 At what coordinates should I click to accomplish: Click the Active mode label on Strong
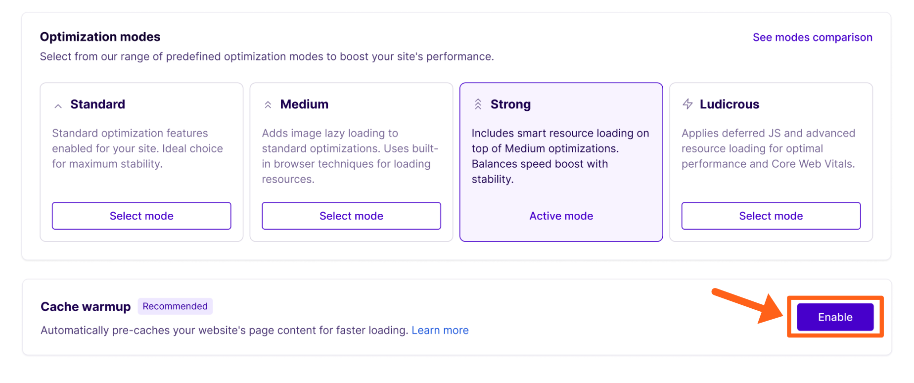point(561,216)
